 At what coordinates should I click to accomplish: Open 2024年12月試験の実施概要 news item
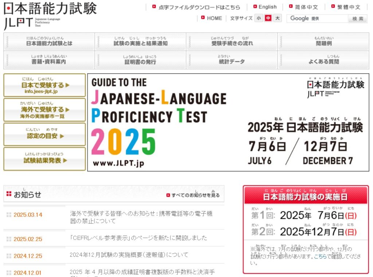coord(129,255)
